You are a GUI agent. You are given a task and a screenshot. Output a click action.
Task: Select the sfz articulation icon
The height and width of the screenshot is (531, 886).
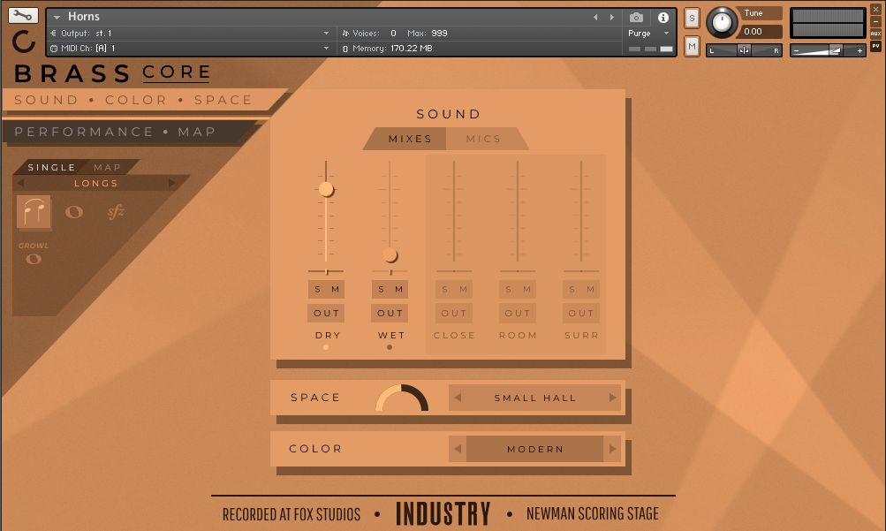click(115, 212)
